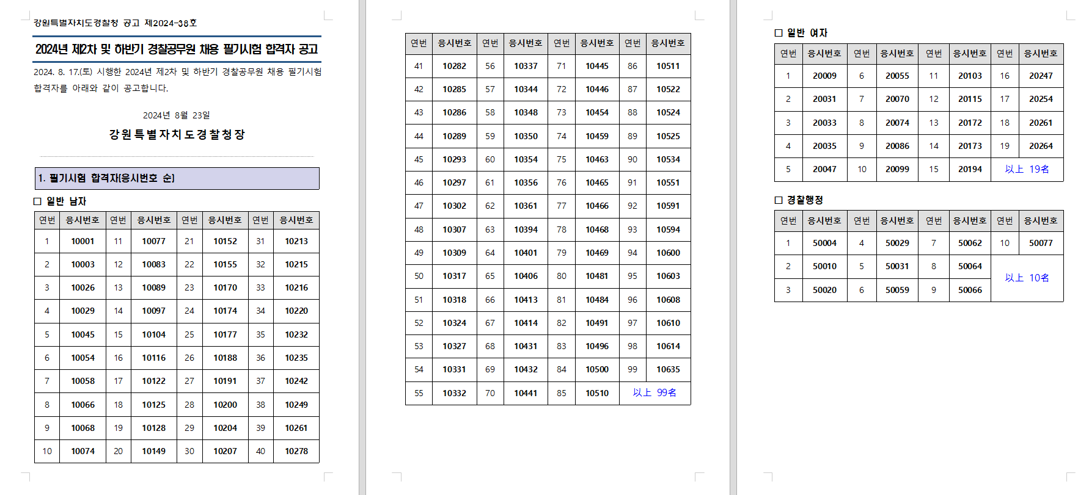The height and width of the screenshot is (495, 1089).
Task: Select the cell containing 10001
Action: click(x=82, y=241)
